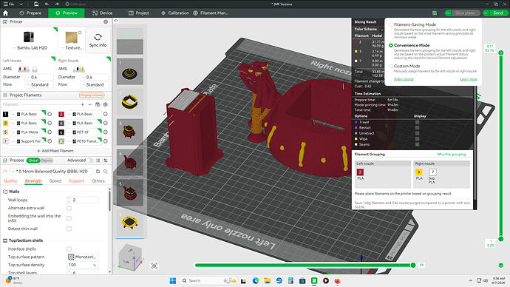Click Add Mixed Filament

point(55,151)
